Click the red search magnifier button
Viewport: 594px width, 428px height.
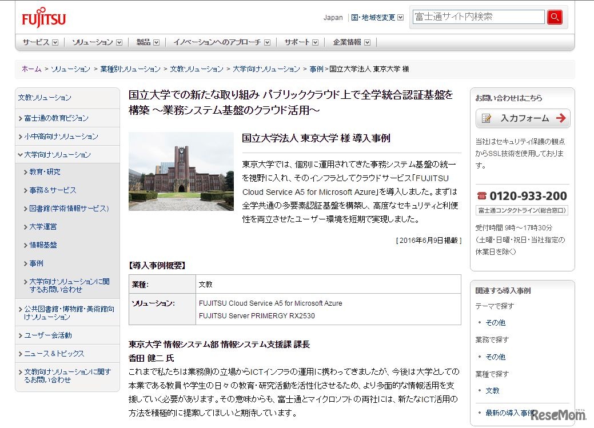[554, 17]
